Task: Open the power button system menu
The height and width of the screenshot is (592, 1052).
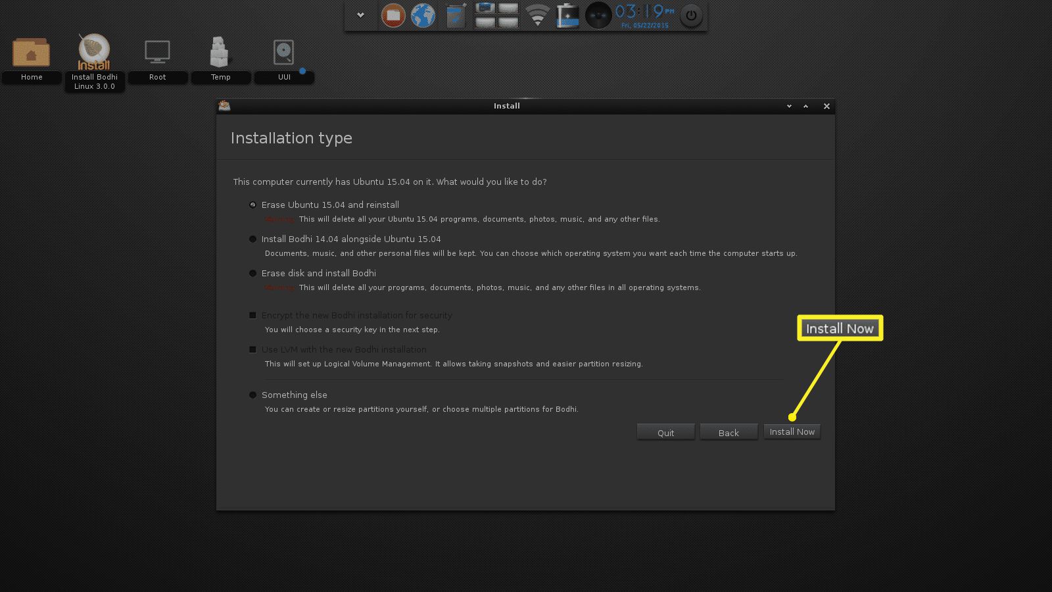Action: coord(691,16)
